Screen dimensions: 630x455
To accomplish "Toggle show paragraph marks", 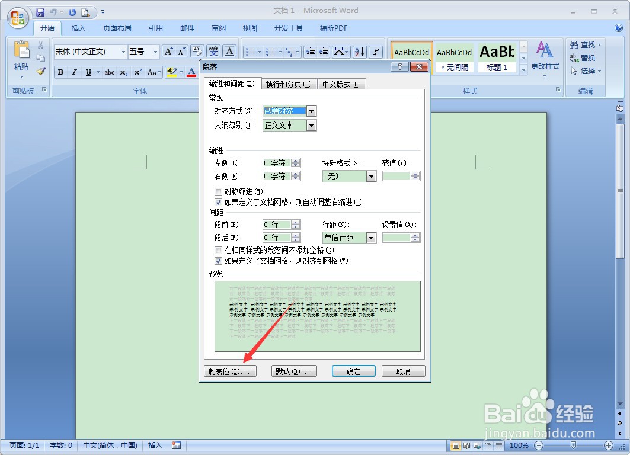I will coord(376,52).
